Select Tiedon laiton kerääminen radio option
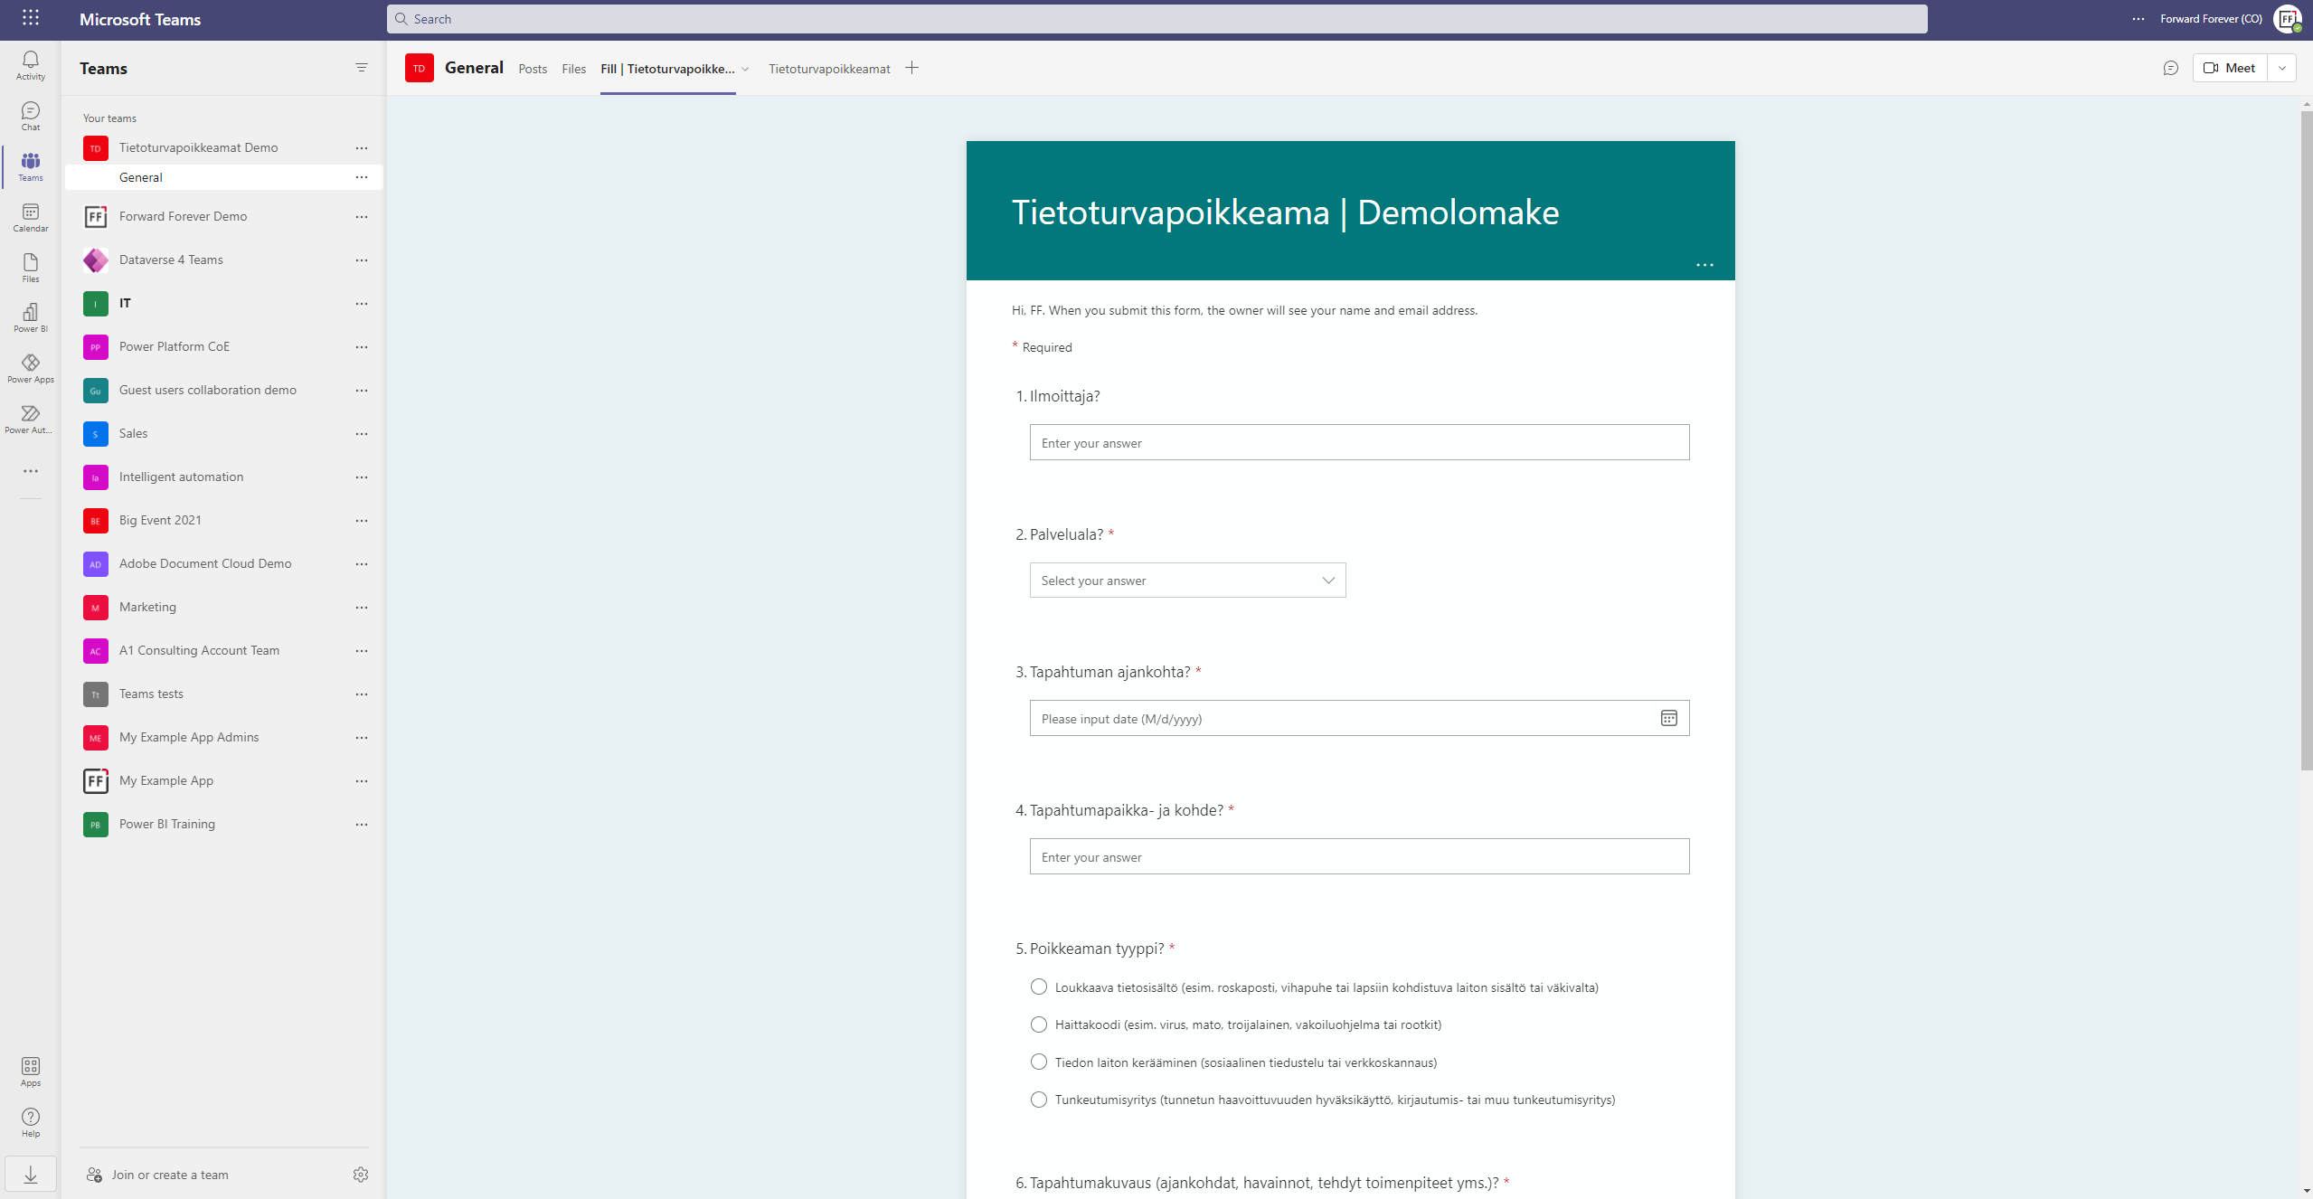The width and height of the screenshot is (2313, 1199). [1038, 1062]
